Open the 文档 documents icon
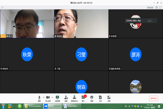Image resolution: width=163 pixels, height=109 pixels. click(100, 99)
